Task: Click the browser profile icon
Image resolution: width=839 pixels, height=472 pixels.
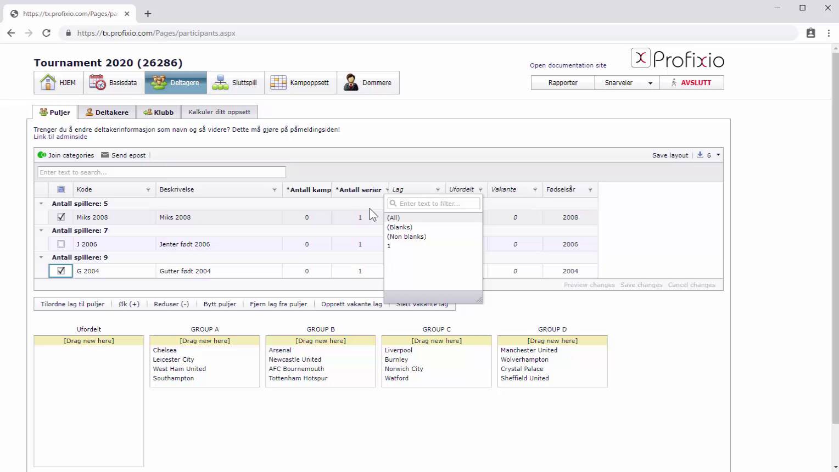Action: point(810,33)
